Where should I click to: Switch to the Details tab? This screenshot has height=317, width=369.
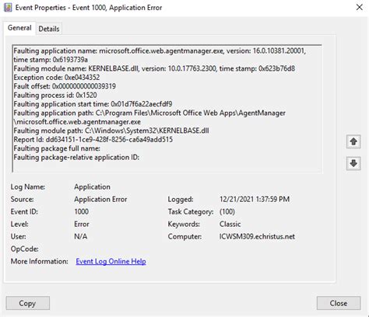[49, 29]
